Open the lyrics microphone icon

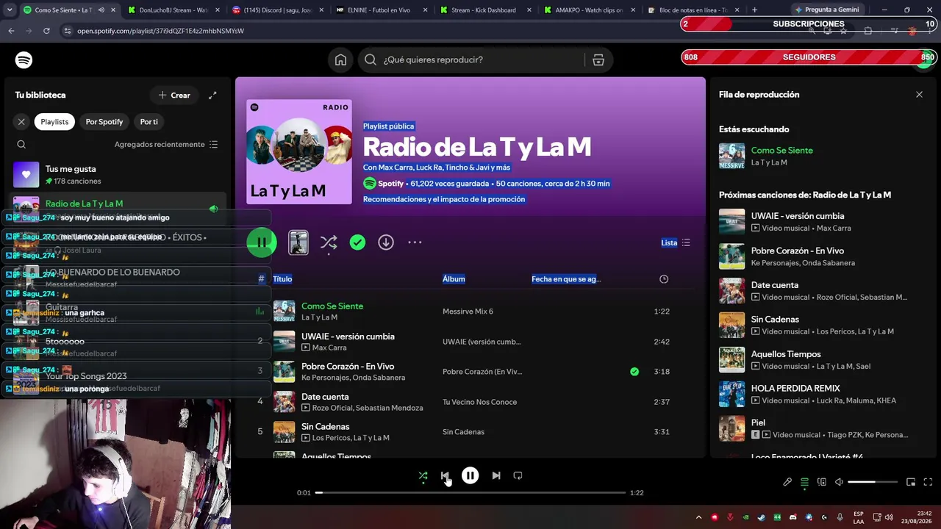(787, 483)
